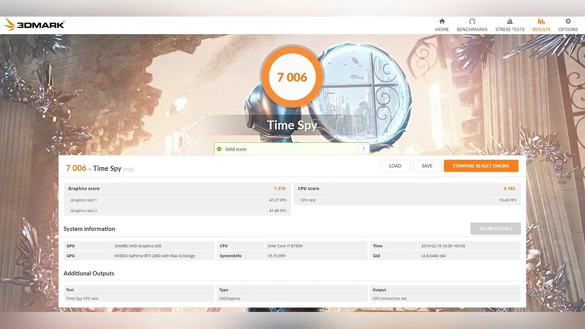Click Compare Result Online
This screenshot has height=329, width=585.
click(x=481, y=166)
